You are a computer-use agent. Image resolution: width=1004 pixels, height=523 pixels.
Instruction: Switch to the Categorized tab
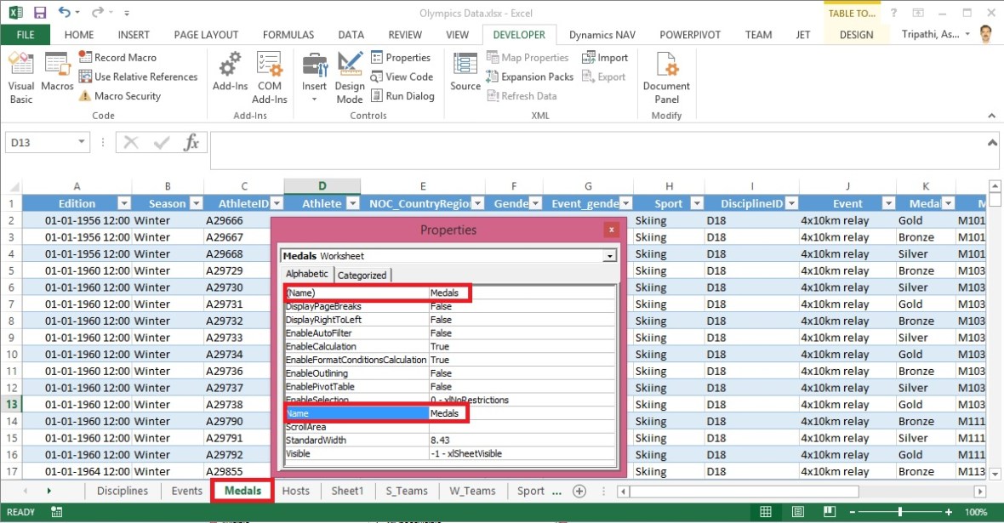(x=362, y=275)
